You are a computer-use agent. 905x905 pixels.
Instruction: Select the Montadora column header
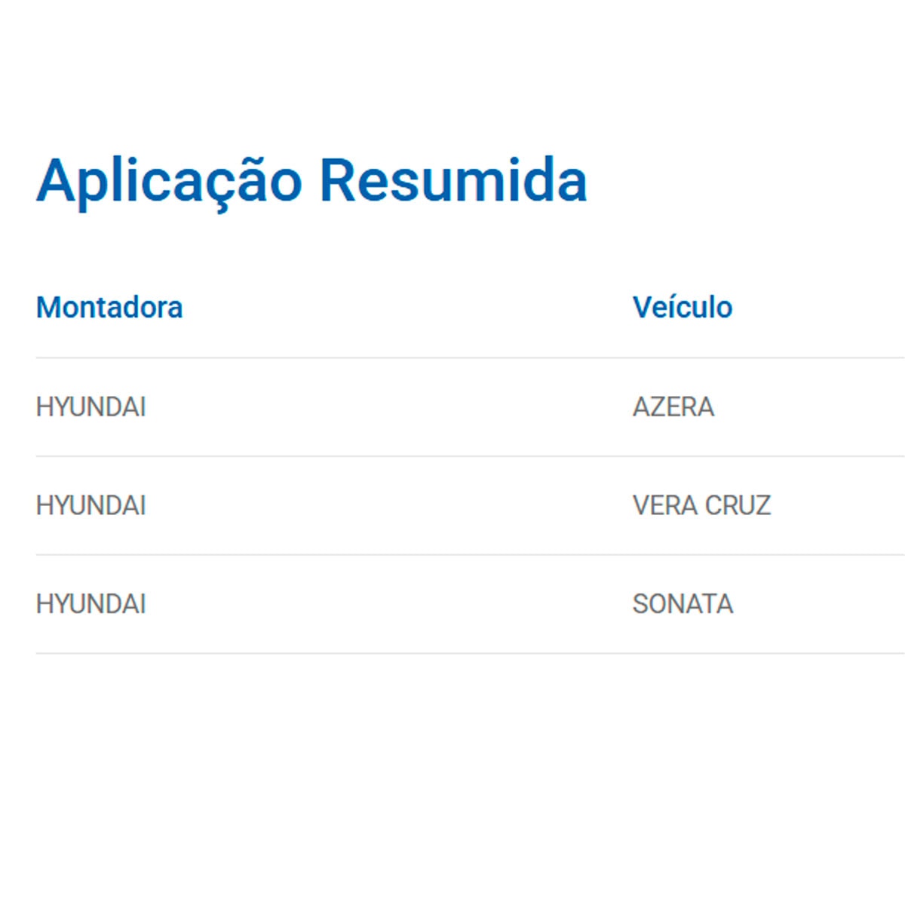109,308
